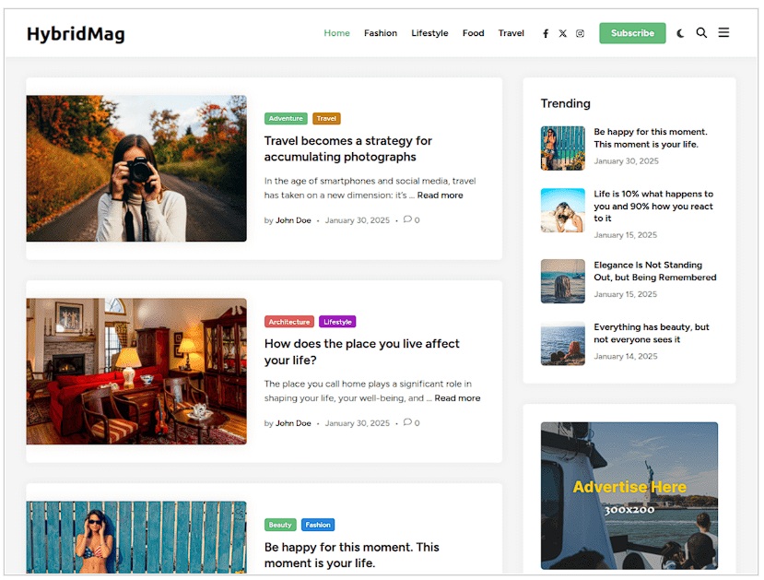Select the Architecture category tag
Screen dimensions: 764x580
point(289,322)
